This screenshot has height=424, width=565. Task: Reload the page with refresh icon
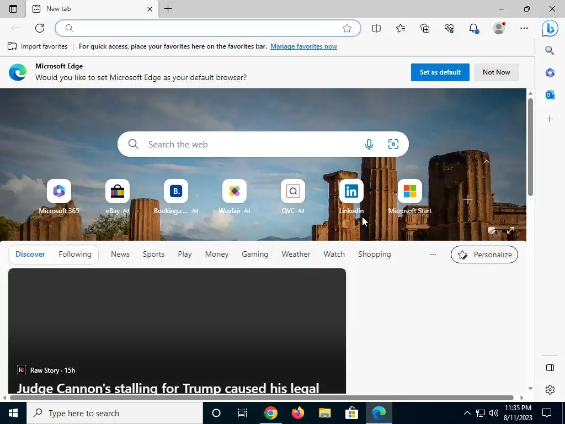40,28
